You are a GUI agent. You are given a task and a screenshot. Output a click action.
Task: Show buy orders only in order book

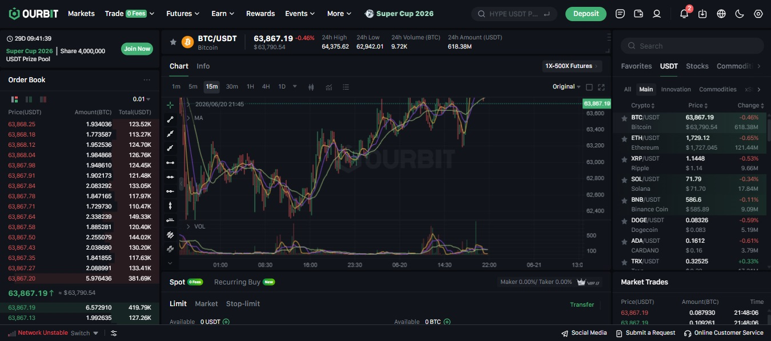[29, 99]
